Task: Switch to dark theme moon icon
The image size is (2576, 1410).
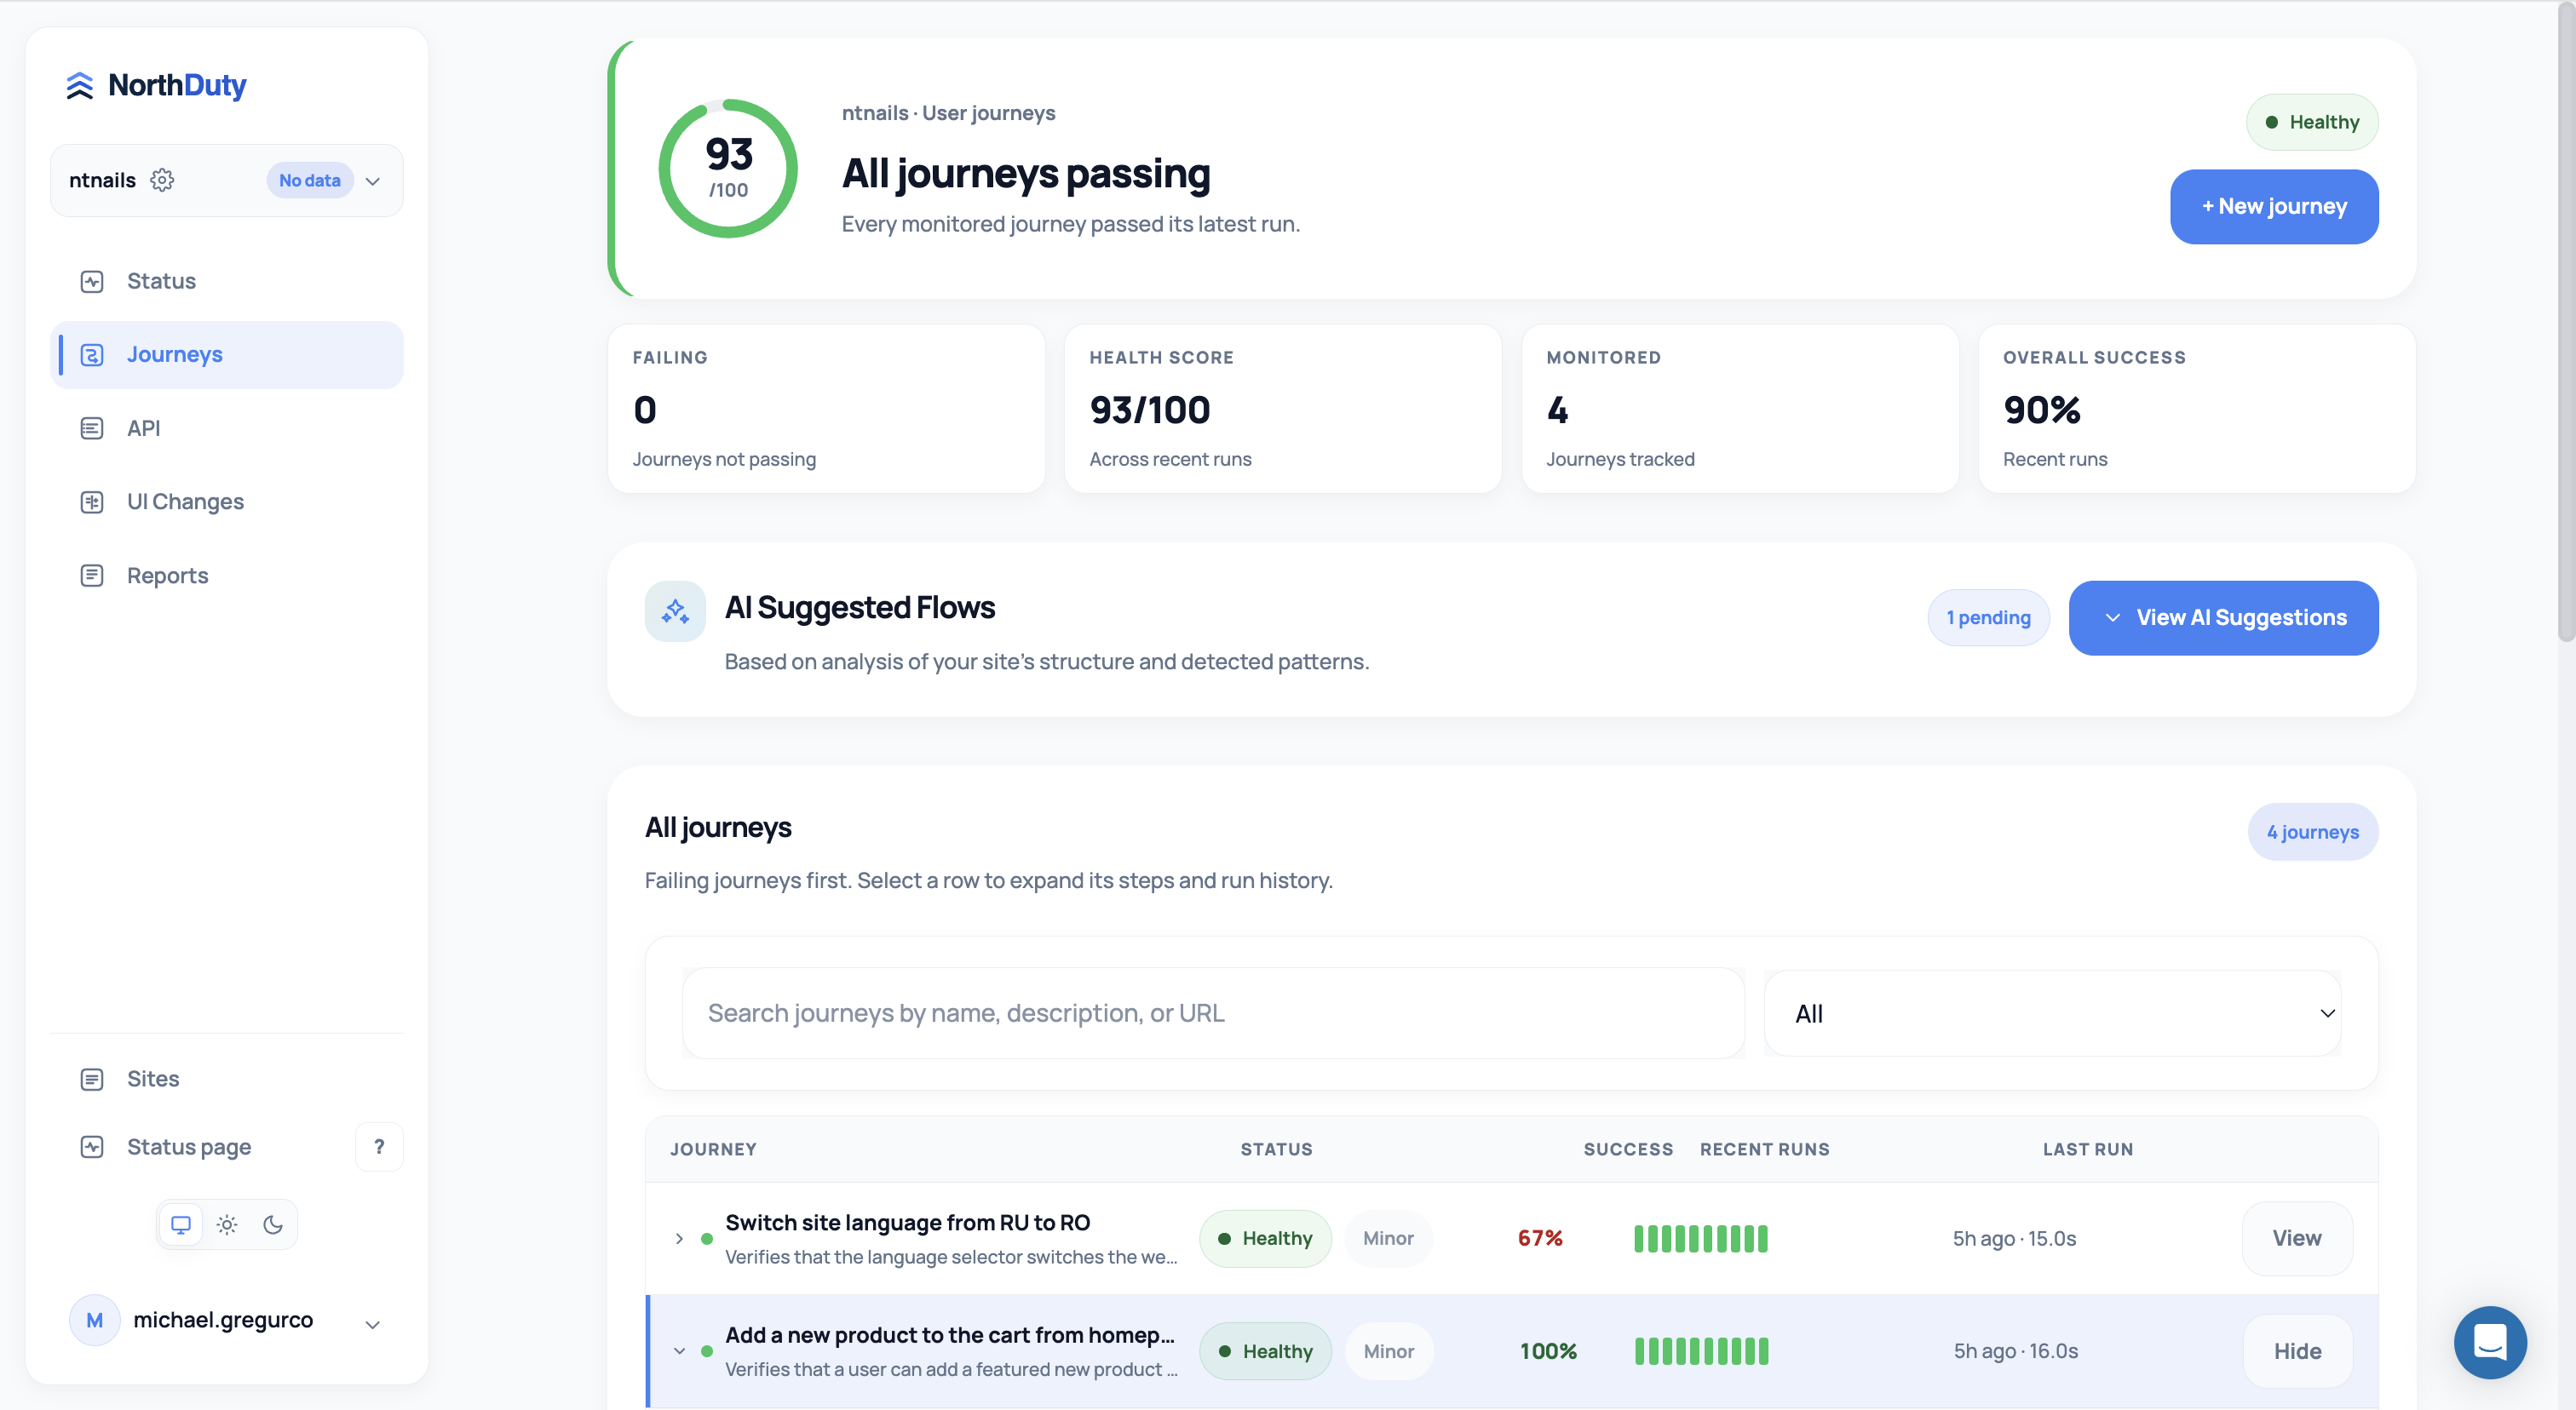Action: pos(273,1224)
